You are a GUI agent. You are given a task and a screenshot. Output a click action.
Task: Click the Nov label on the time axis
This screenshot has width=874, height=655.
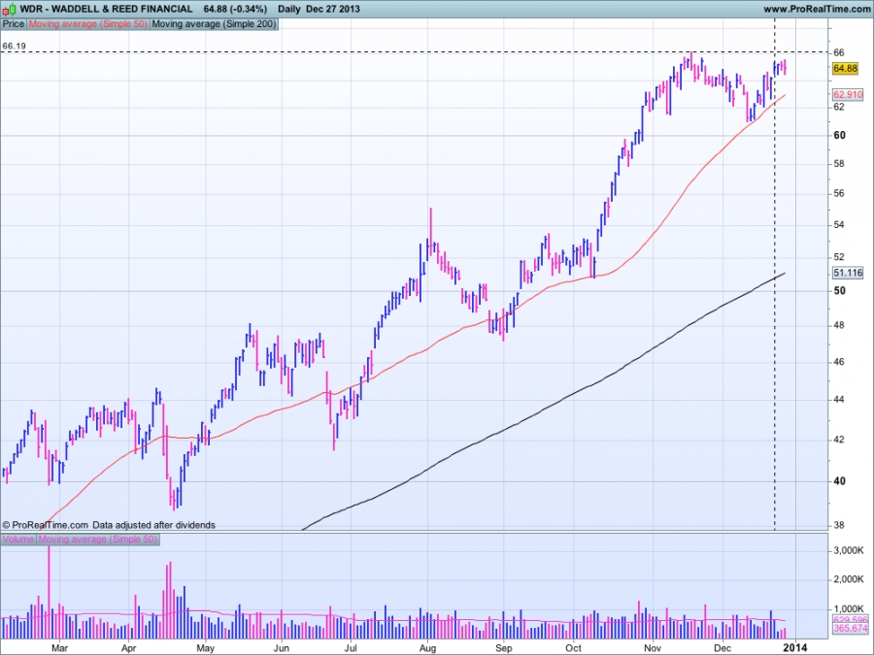coord(653,648)
